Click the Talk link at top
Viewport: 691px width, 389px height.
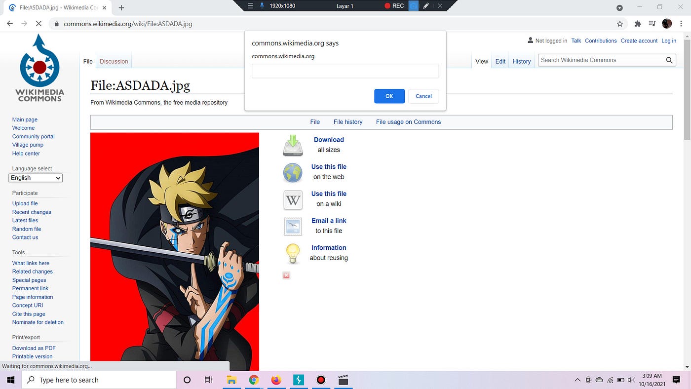click(x=576, y=41)
